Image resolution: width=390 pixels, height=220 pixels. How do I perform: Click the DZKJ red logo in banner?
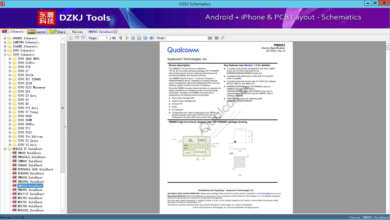pyautogui.click(x=47, y=18)
